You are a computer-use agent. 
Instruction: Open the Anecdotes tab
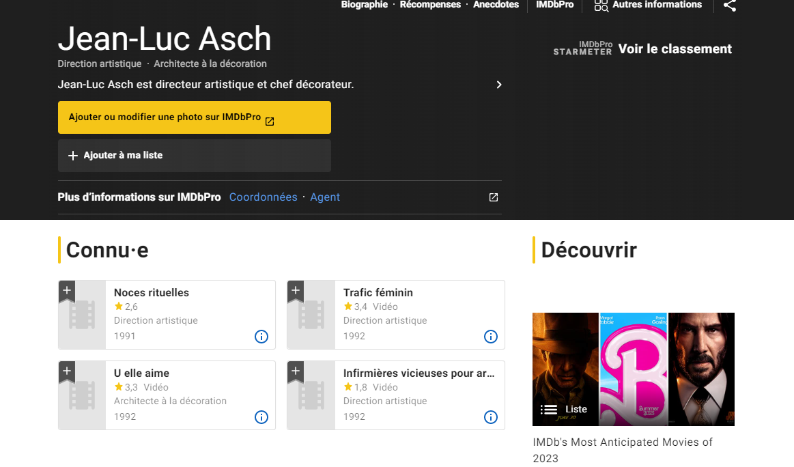(496, 5)
